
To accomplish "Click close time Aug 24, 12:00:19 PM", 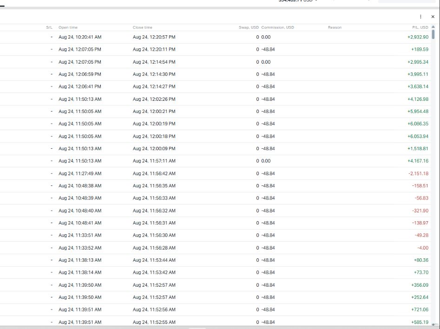I will coord(154,124).
